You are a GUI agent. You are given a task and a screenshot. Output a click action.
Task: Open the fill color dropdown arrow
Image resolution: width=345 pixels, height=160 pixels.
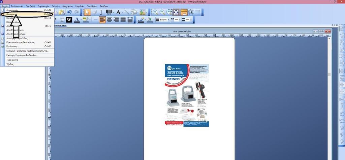154,20
